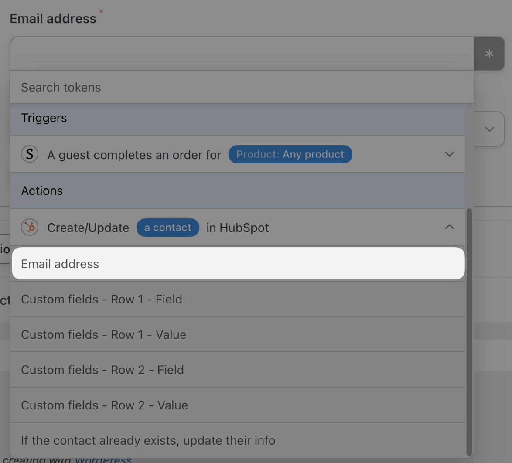This screenshot has width=512, height=463.
Task: Collapse the Create/Update HubSpot action chevron
Action: pos(450,227)
